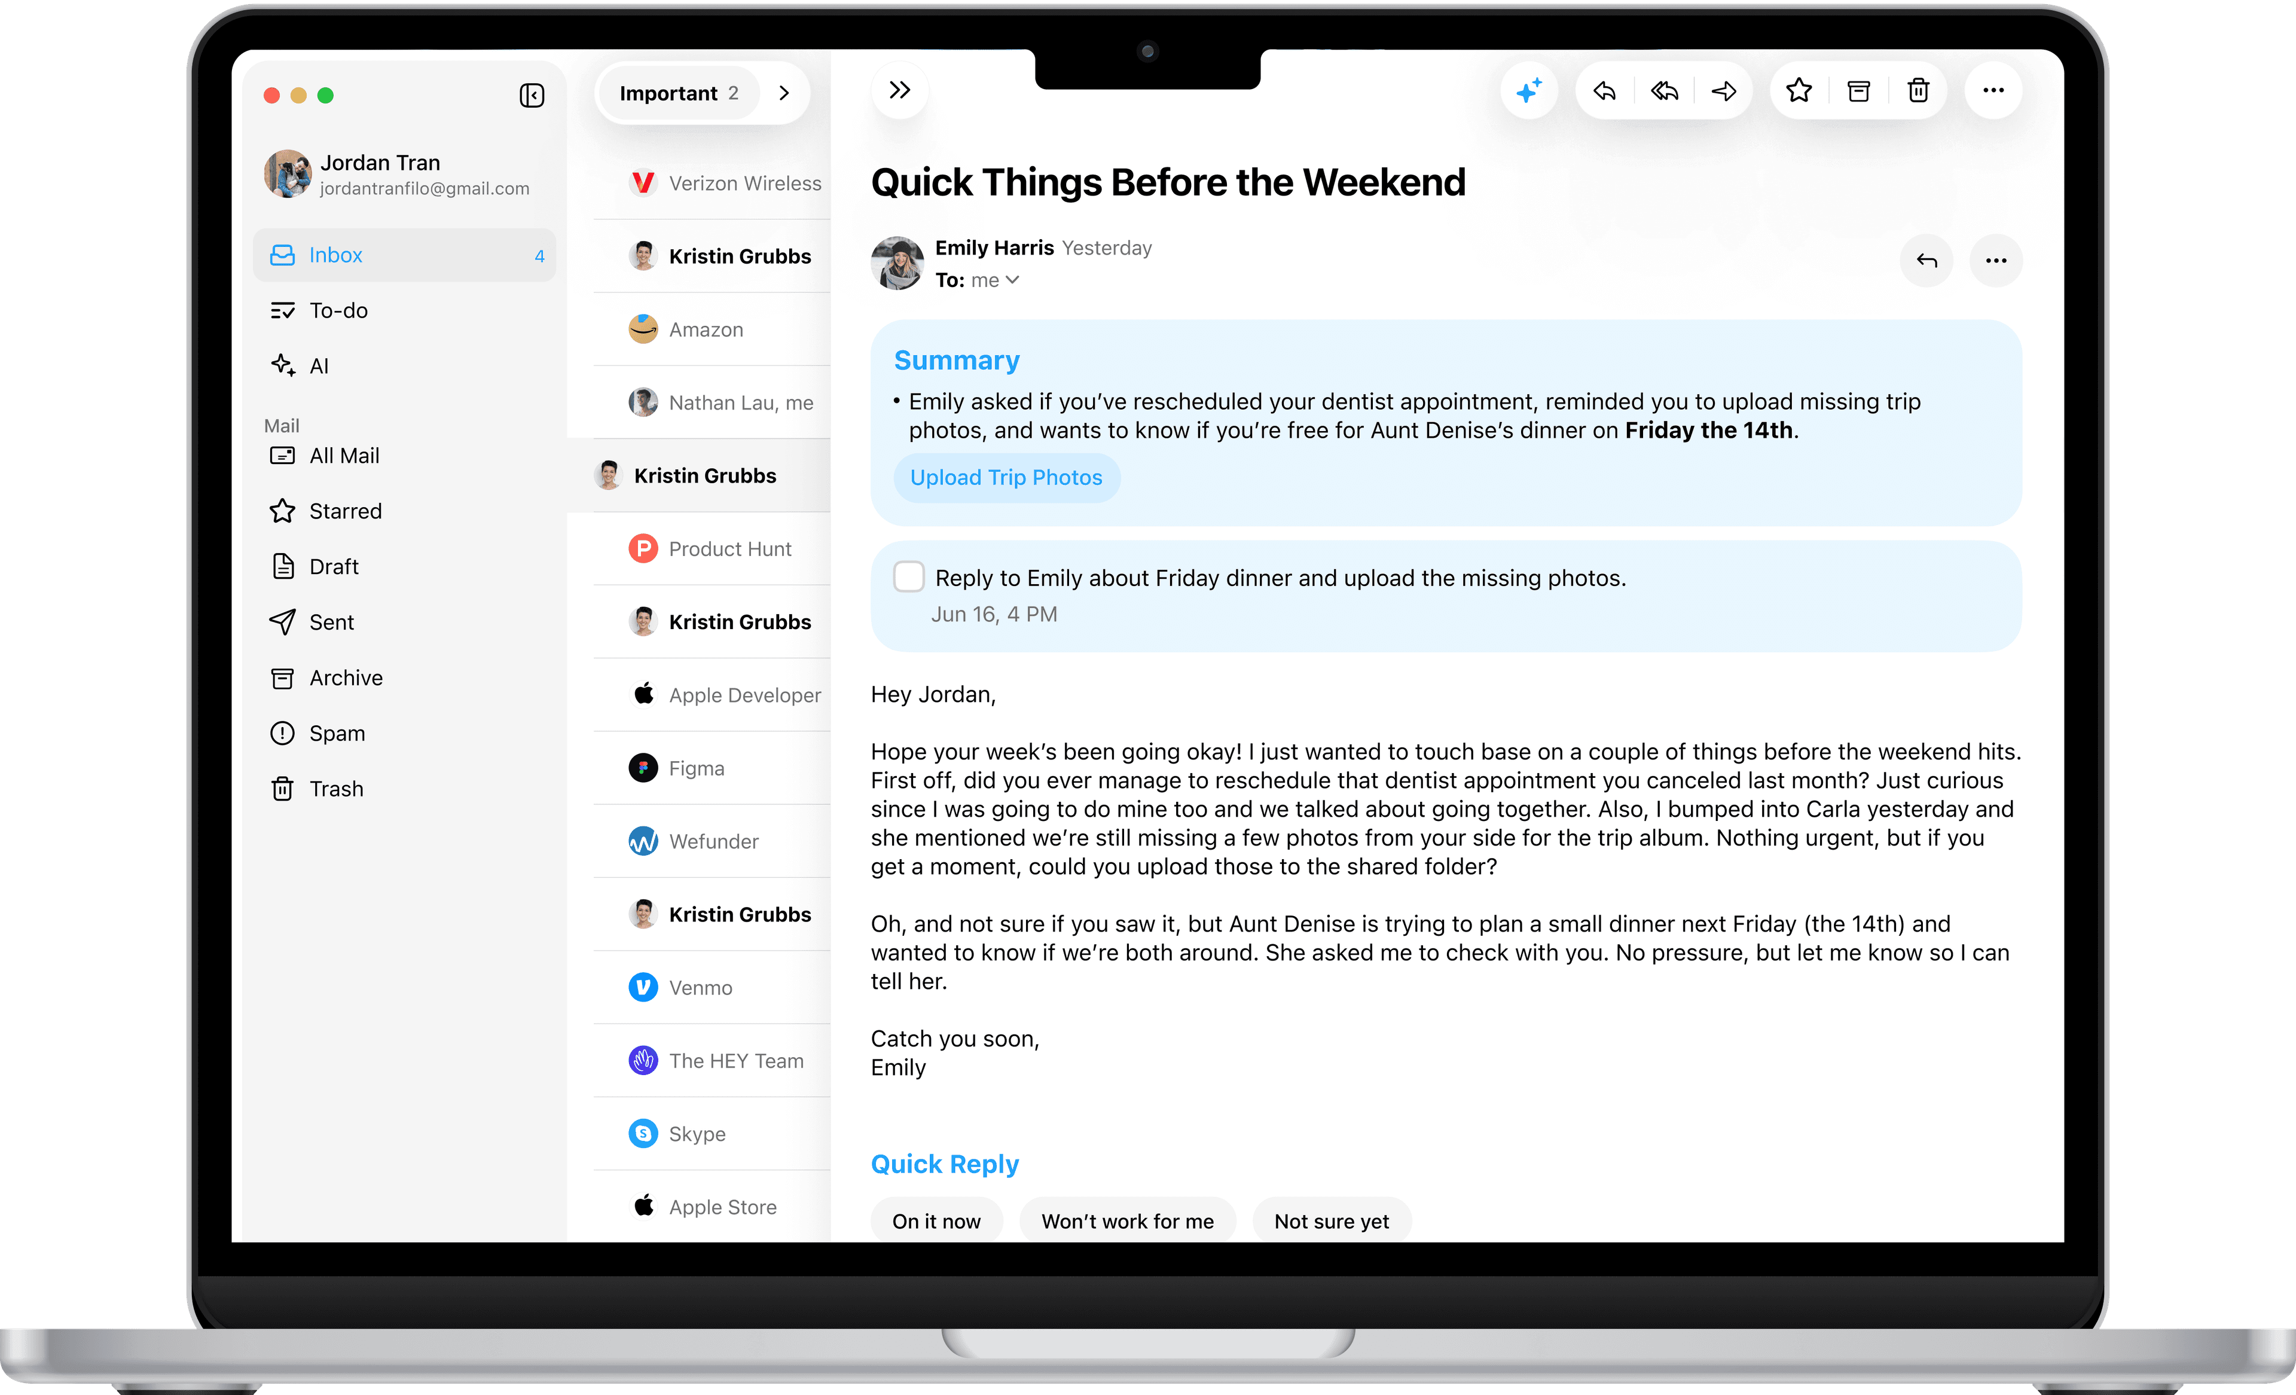Delete email with the trash toolbar icon
The image size is (2296, 1395).
click(x=1918, y=91)
